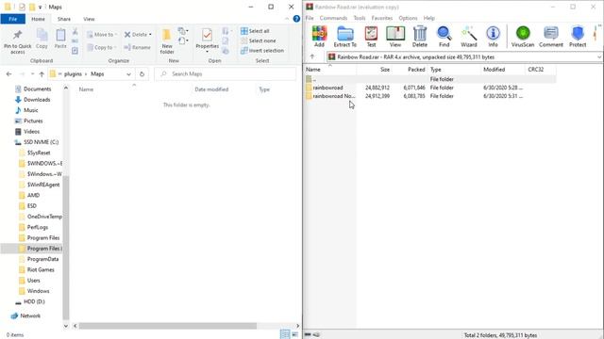Viewport: 604px width, 339px height.
Task: Expand the WinRAR path dropdown
Action: [x=599, y=56]
